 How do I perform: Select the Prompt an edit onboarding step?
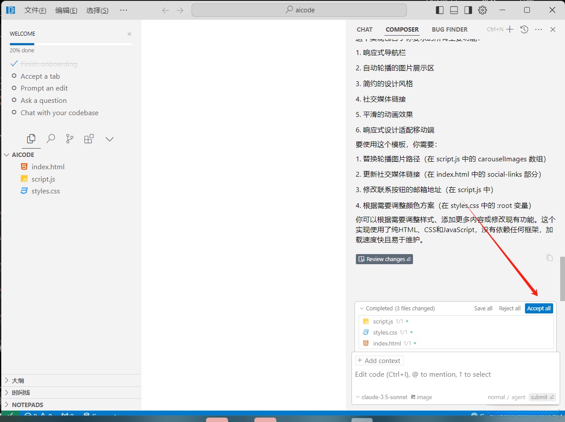coord(44,88)
